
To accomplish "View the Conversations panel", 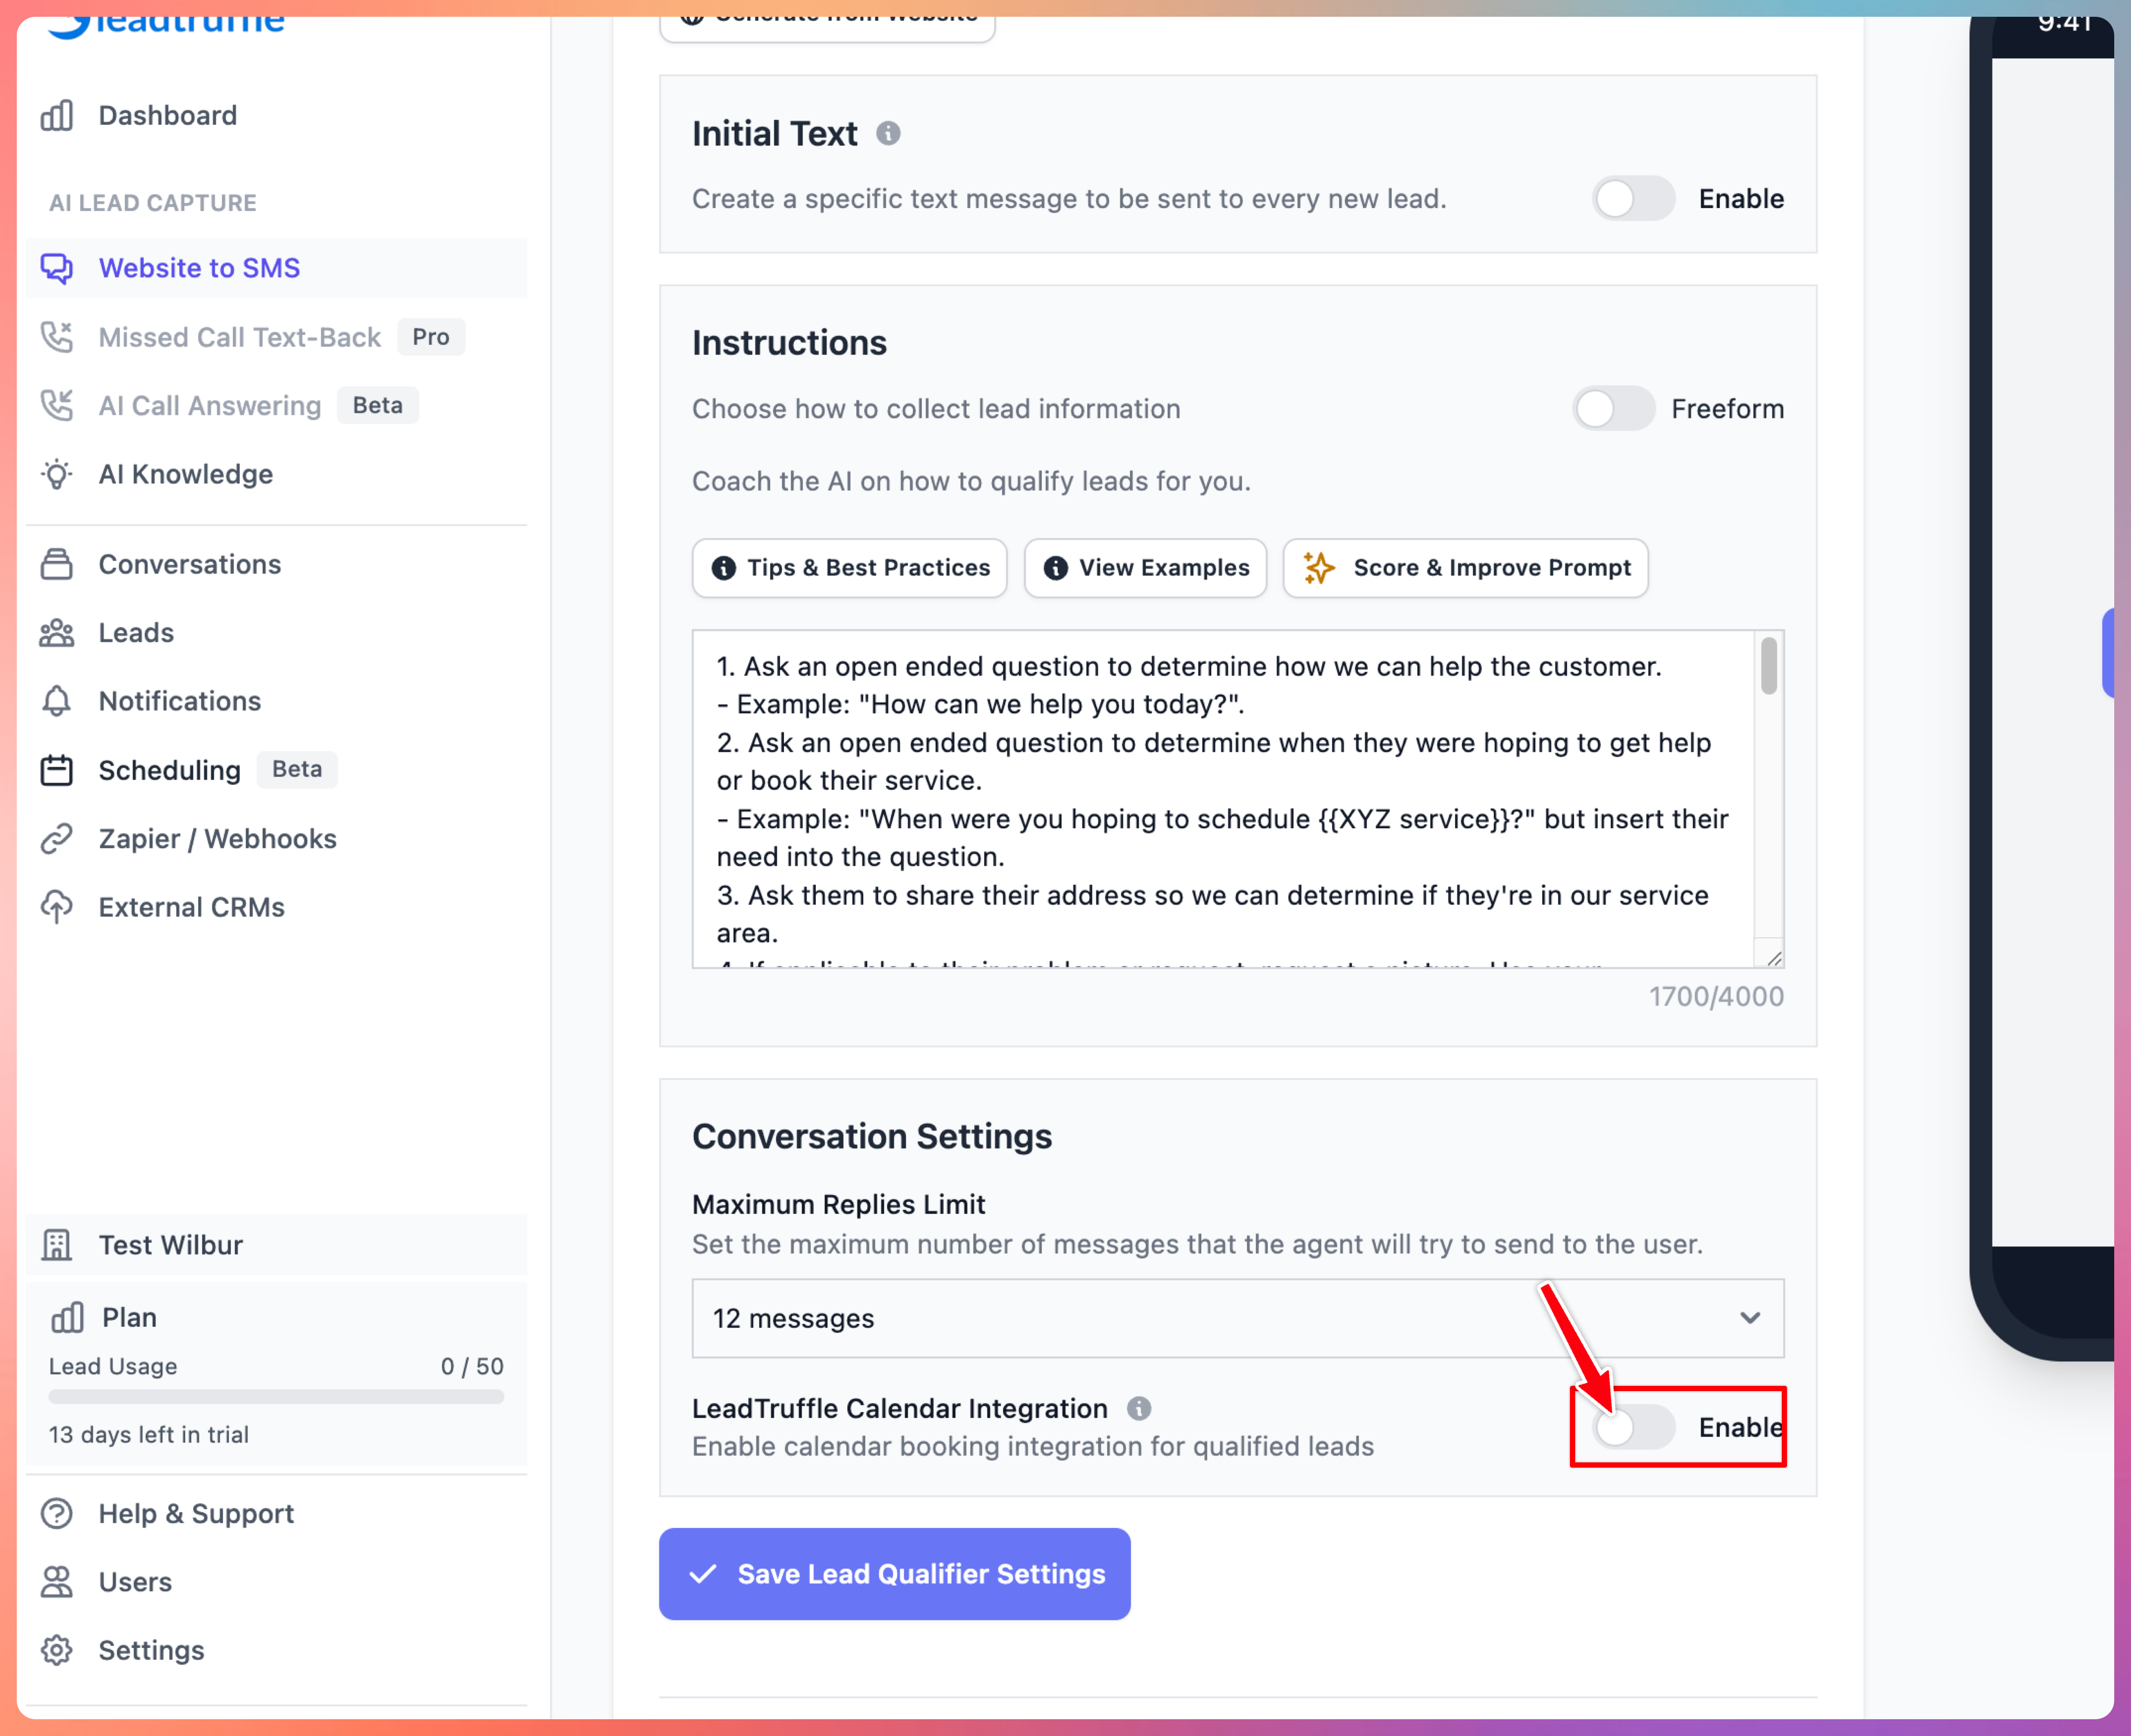I will [x=189, y=564].
